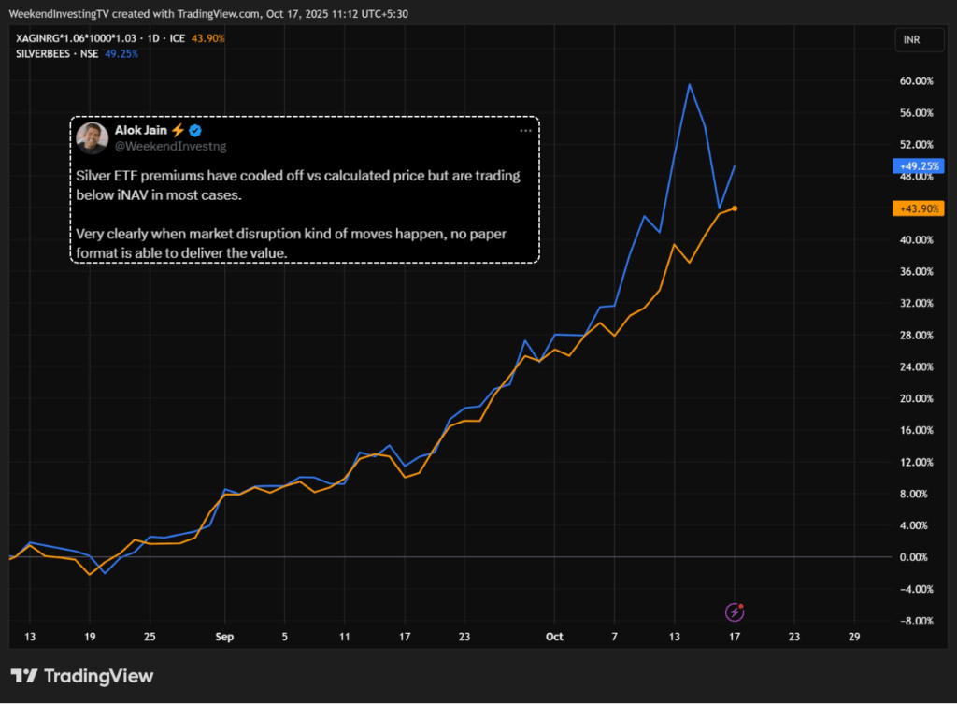Click the TradingView wordmark text

[99, 676]
